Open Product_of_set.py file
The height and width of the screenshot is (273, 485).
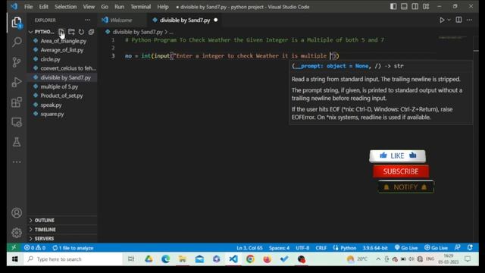click(61, 96)
